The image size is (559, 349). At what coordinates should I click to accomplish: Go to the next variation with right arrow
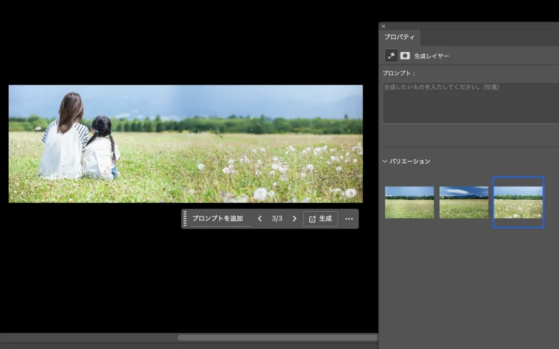coord(295,219)
